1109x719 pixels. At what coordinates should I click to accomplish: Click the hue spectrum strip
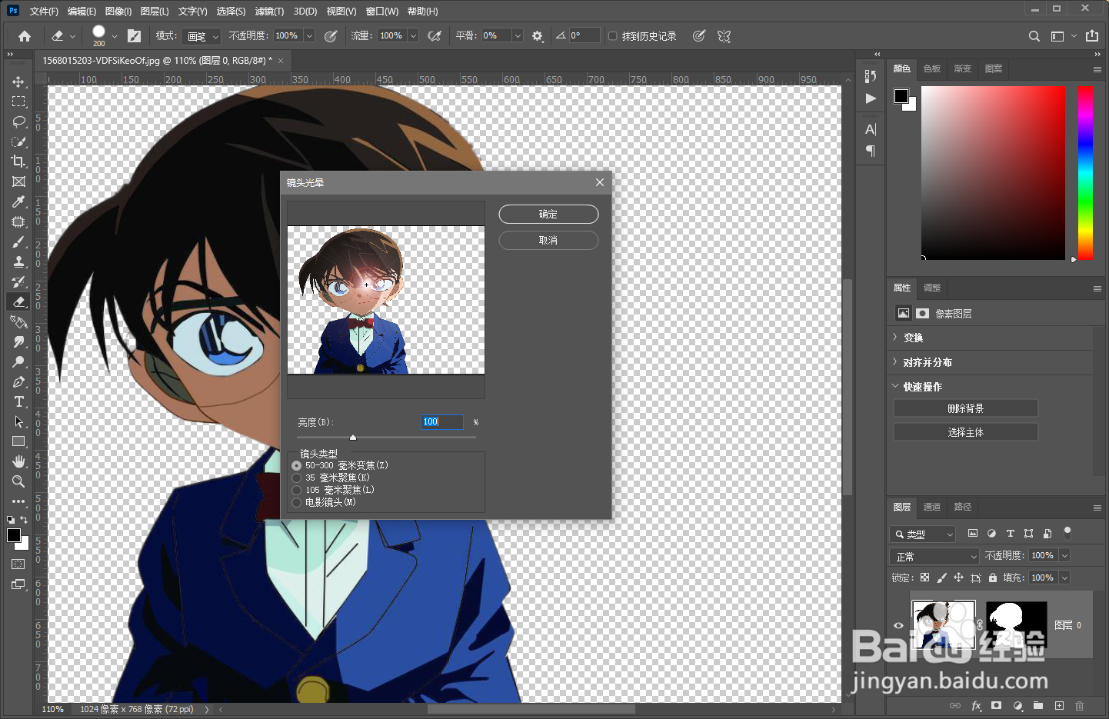[x=1085, y=172]
